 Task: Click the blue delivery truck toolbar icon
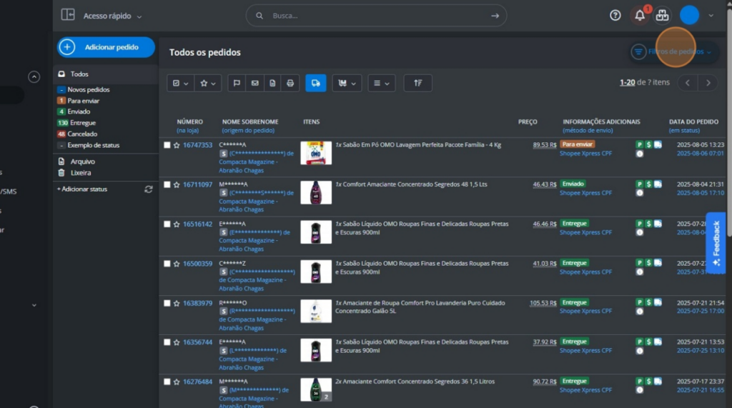pyautogui.click(x=315, y=83)
